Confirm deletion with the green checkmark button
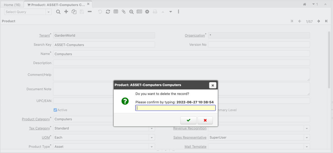Viewport: 333px width, 153px height. [188, 120]
